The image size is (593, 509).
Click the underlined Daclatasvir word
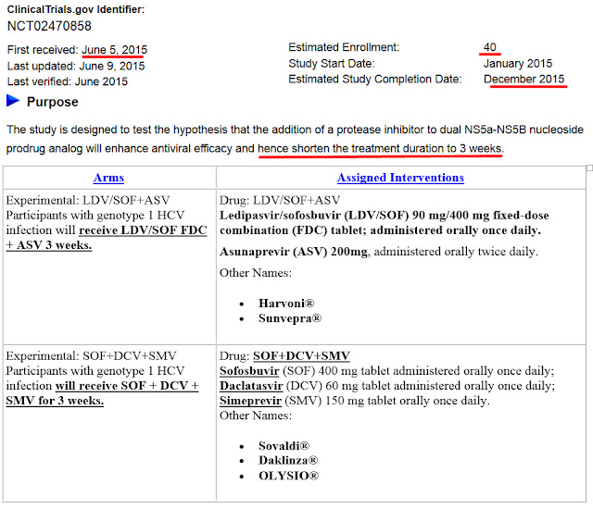tap(251, 386)
